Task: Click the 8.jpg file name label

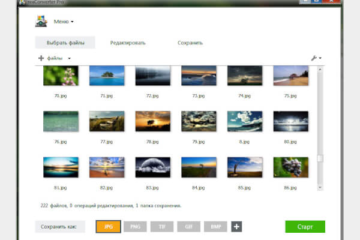Action: tap(244, 142)
